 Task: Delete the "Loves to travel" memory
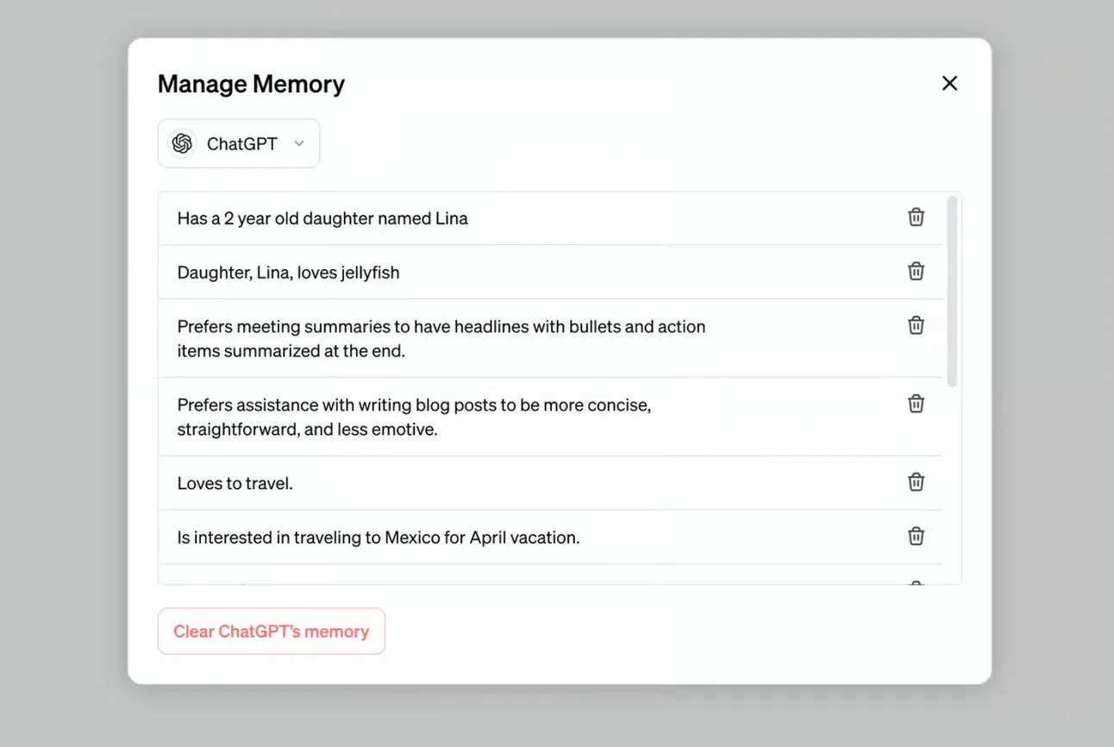pos(916,482)
